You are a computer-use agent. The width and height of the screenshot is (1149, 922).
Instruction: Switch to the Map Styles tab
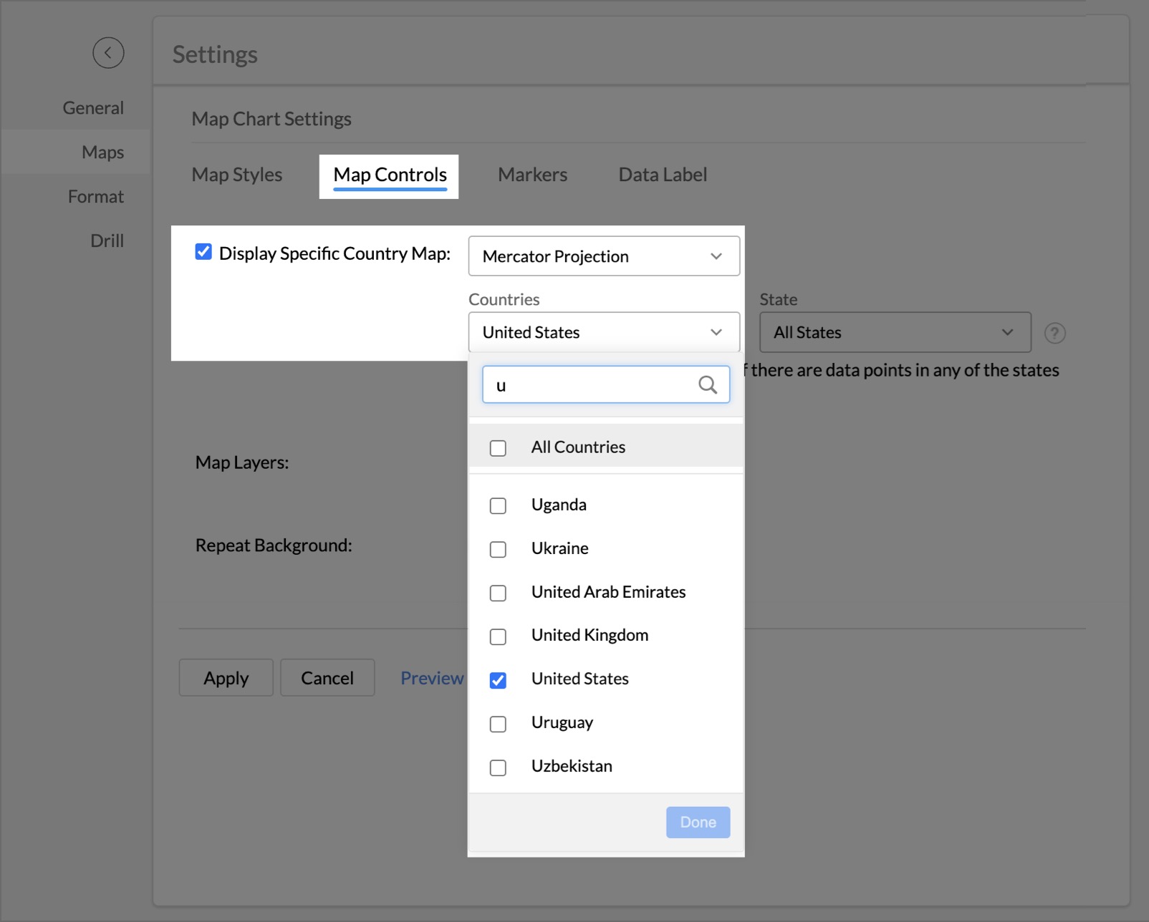click(237, 175)
